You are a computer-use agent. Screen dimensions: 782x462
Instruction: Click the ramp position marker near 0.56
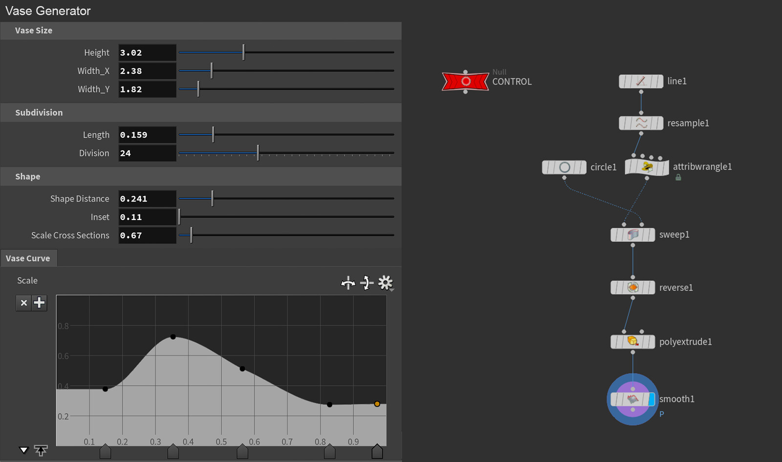[x=242, y=451]
